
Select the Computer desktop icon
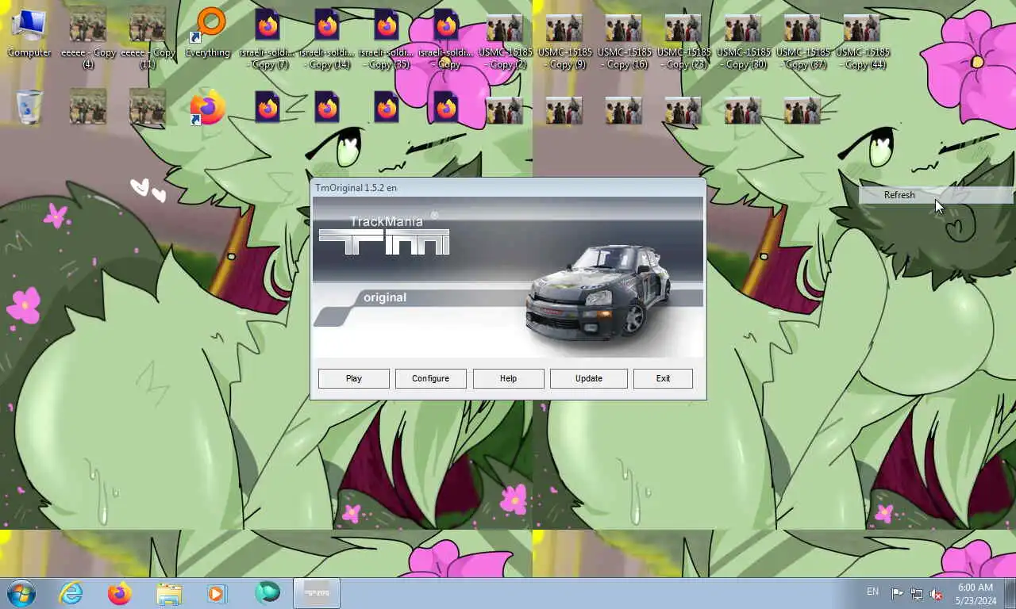[x=29, y=34]
